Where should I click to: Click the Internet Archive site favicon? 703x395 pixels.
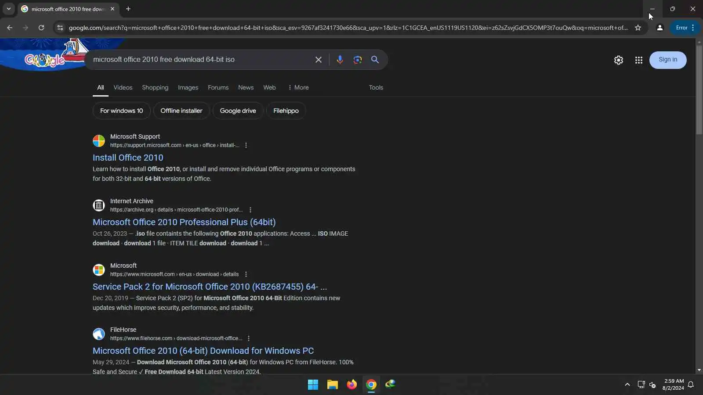click(x=99, y=205)
